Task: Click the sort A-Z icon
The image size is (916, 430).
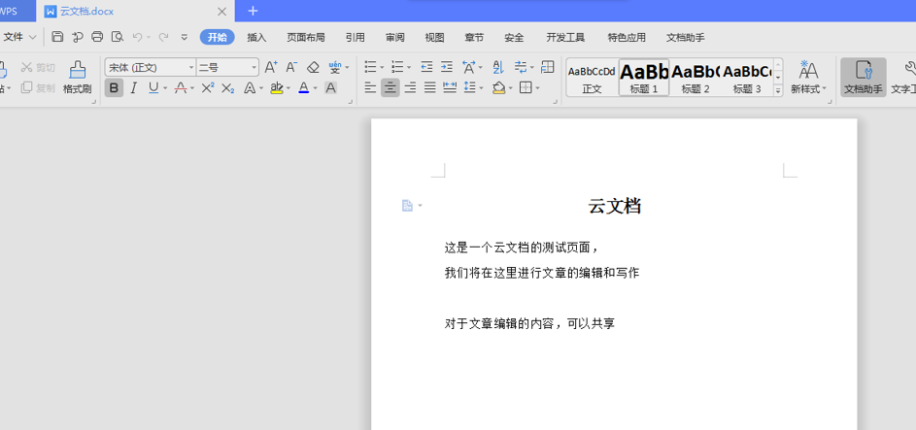Action: 497,67
